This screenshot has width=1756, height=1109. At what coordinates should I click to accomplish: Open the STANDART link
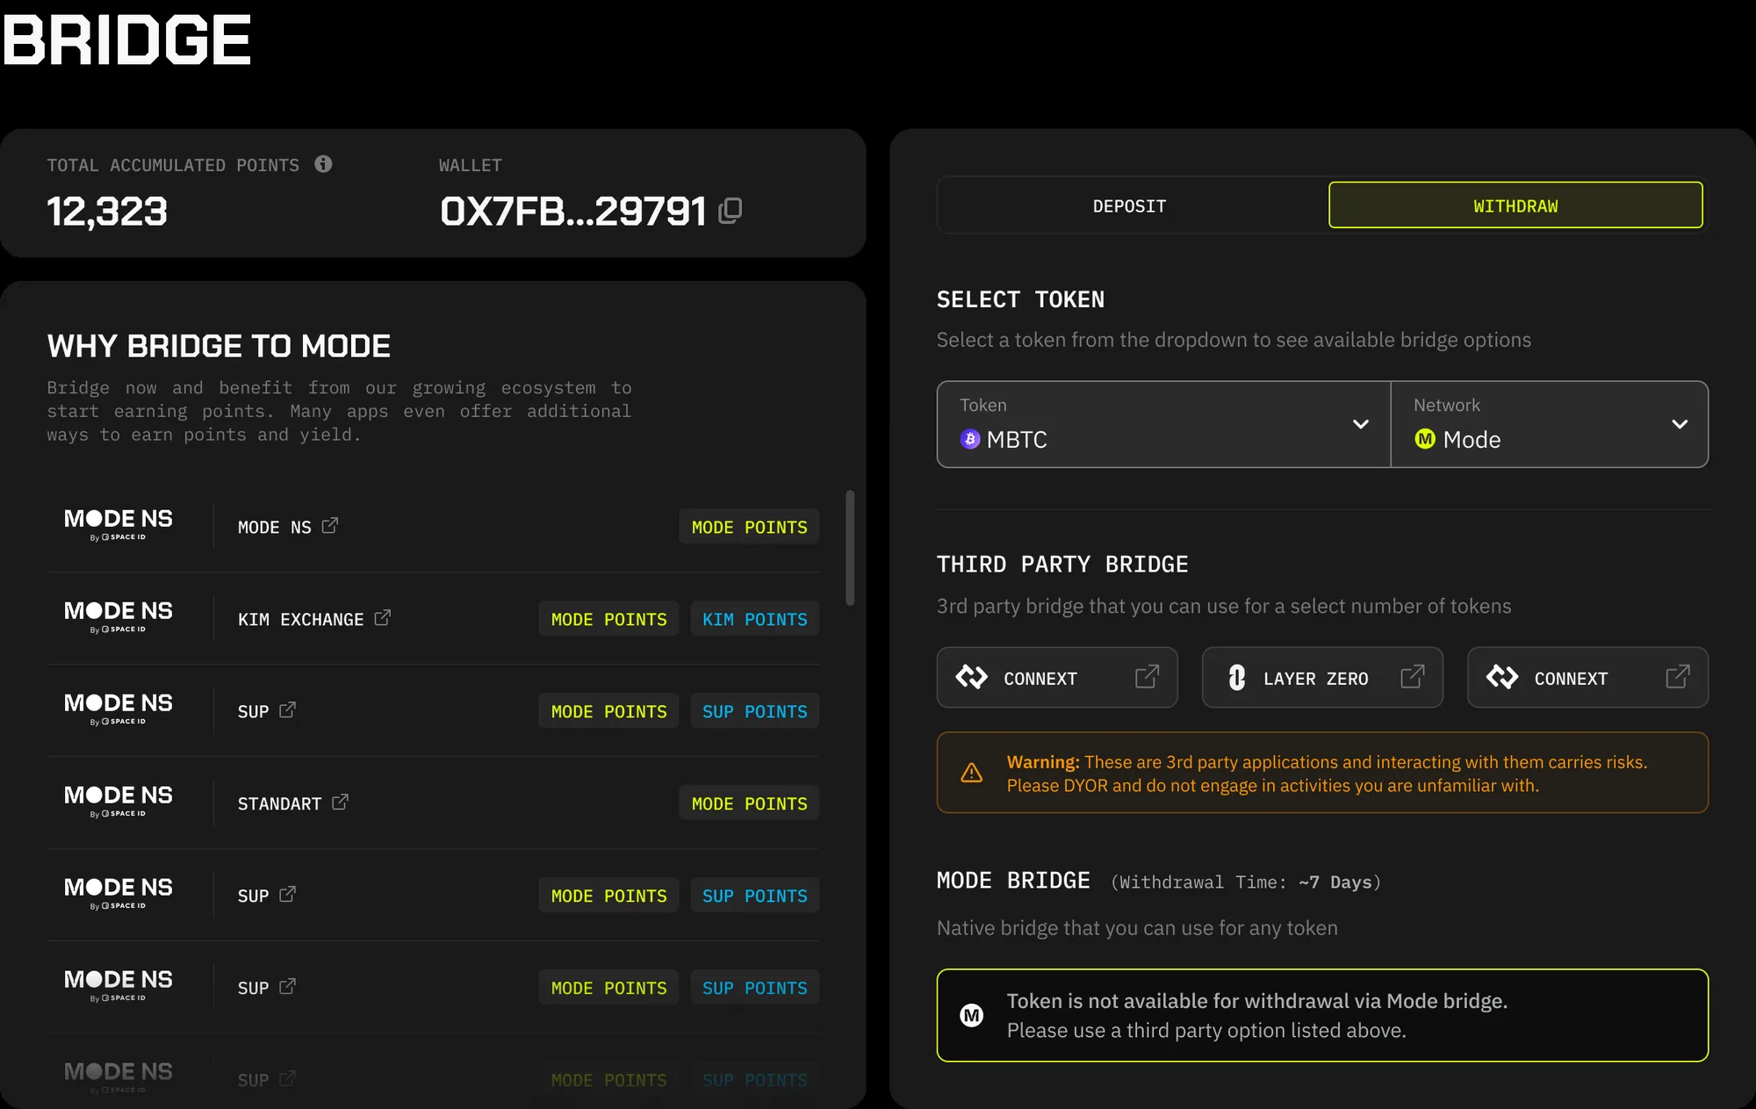pyautogui.click(x=293, y=803)
